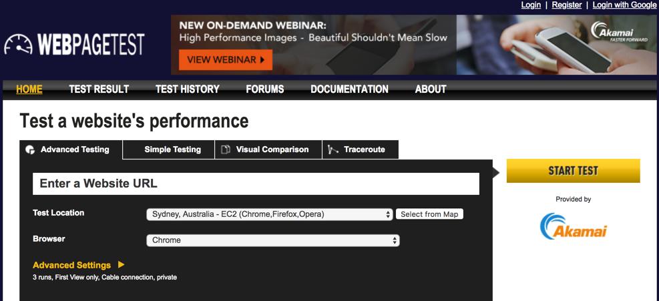Click the 'Provided by' text
The width and height of the screenshot is (659, 301).
pos(574,200)
